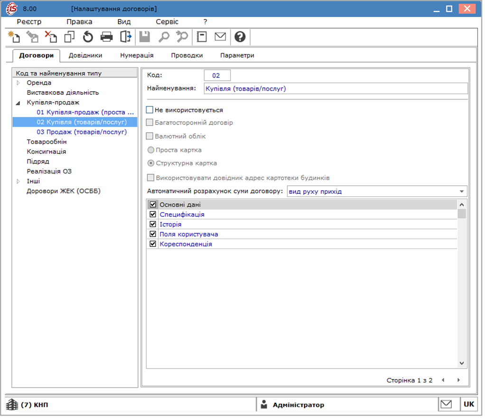
Task: Click the building icon in status bar
Action: [x=12, y=404]
